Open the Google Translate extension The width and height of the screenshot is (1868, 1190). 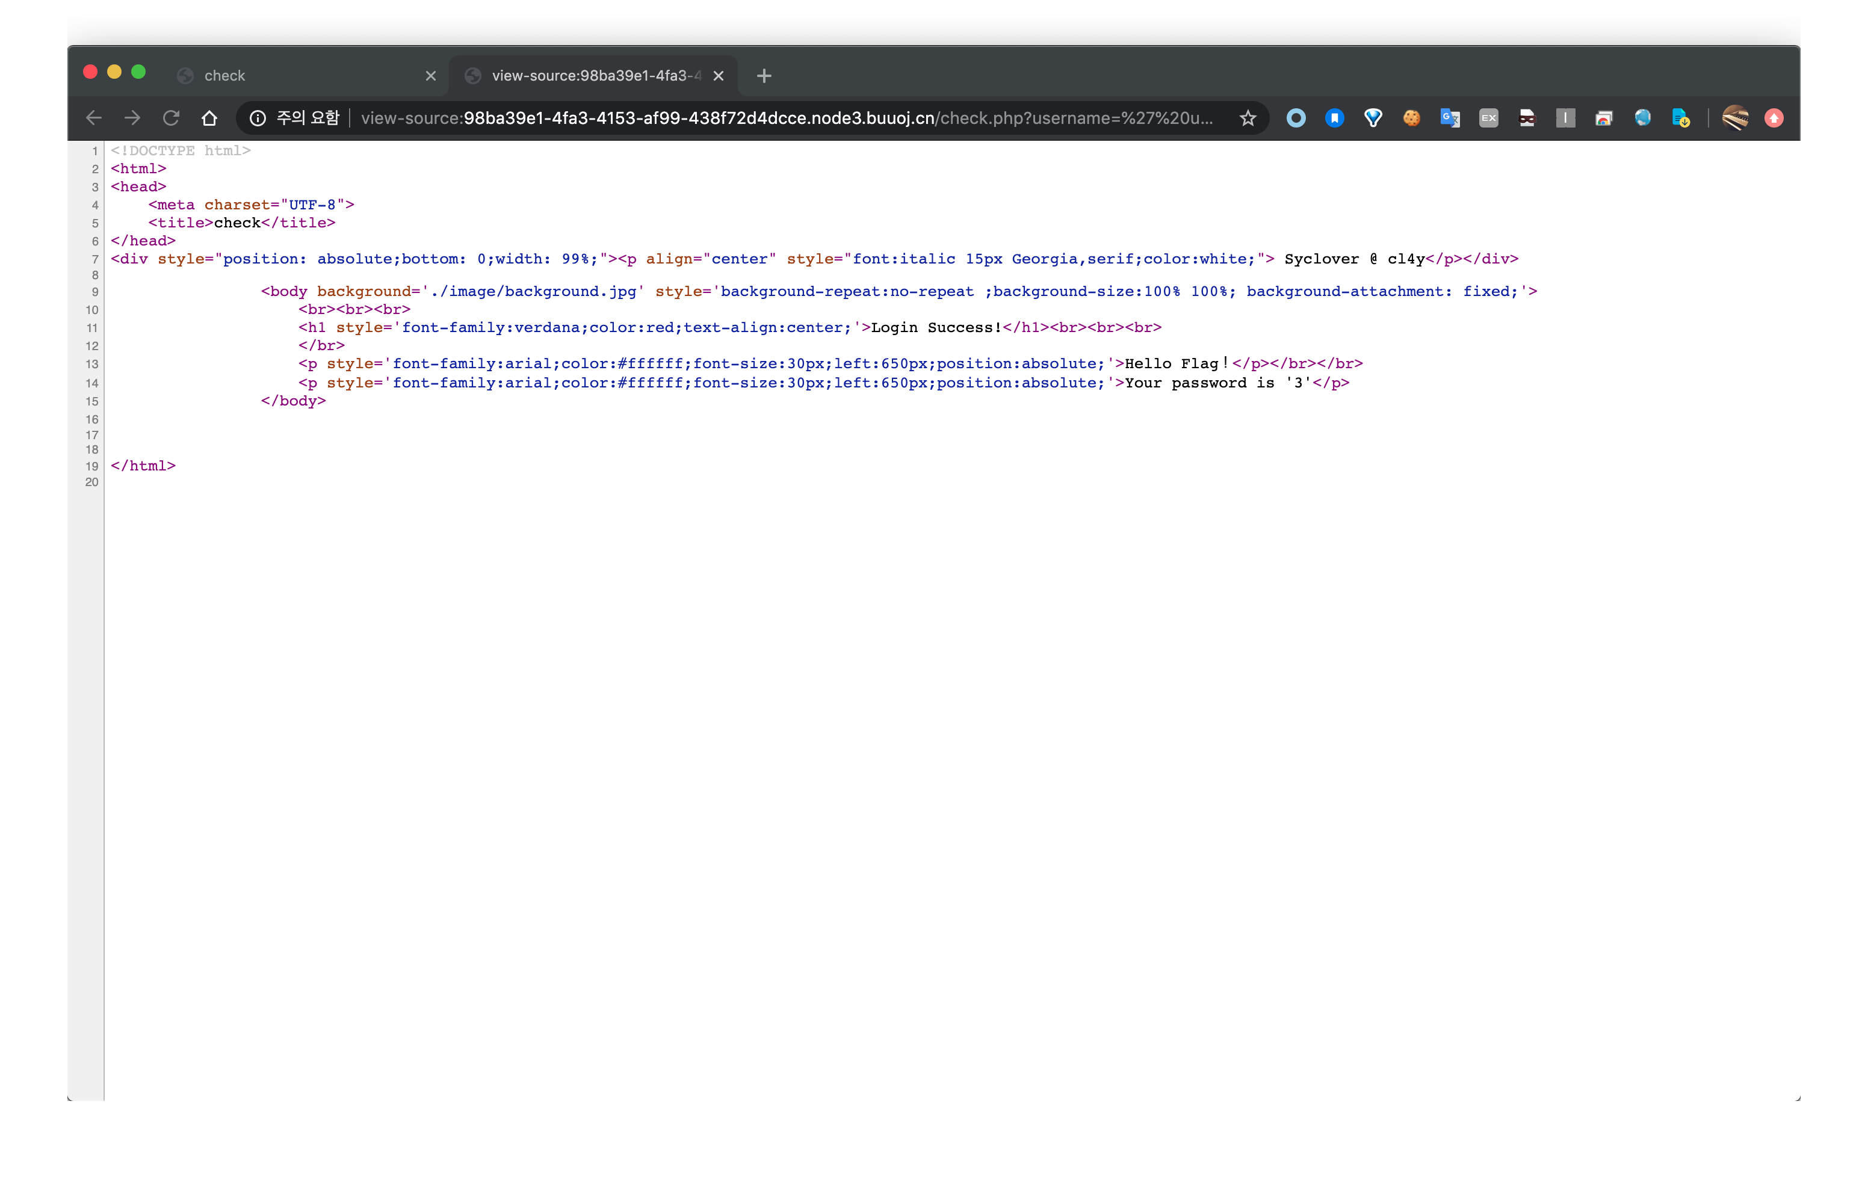(1449, 118)
